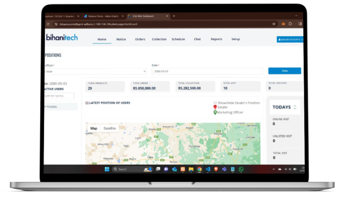Image resolution: width=341 pixels, height=212 pixels.
Task: Show hidden system tray icons
Action: click(273, 169)
